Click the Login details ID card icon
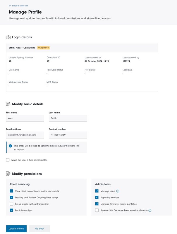Viewport: 177px width, 234px height. pos(8,37)
